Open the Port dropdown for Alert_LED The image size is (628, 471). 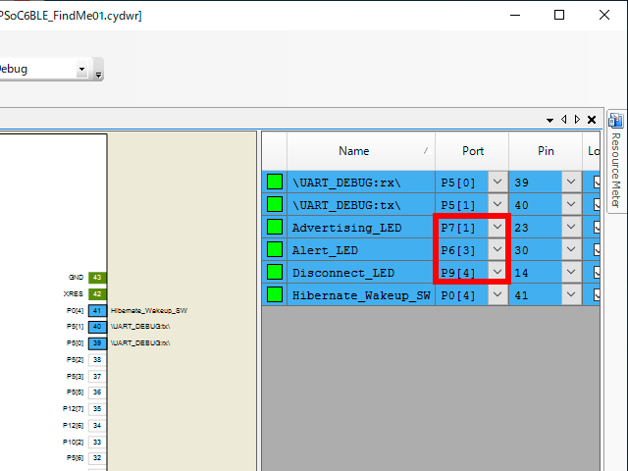(x=497, y=249)
